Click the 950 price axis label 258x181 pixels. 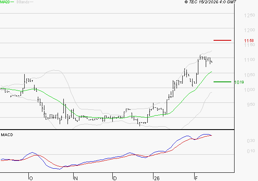(251, 104)
